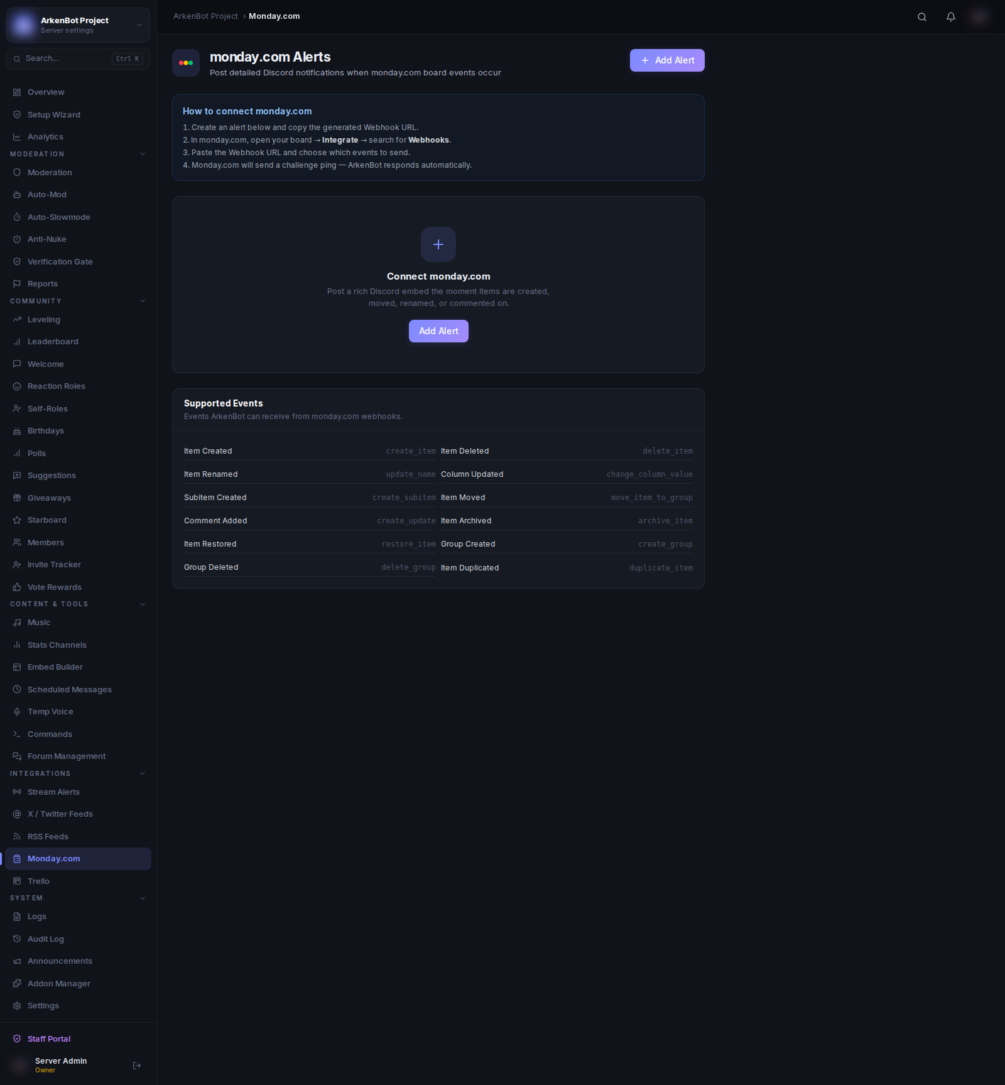Click the Settings gear icon in sidebar
Screen dimensions: 1005x1085
pos(17,1006)
